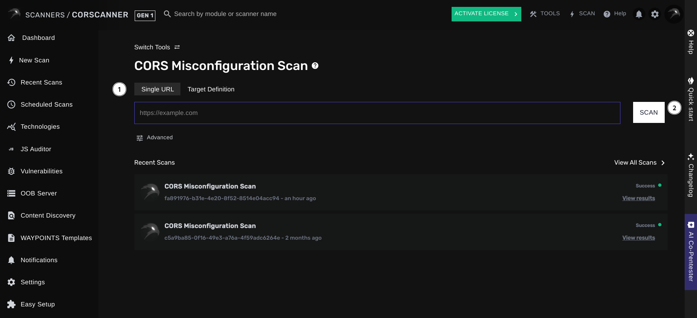
Task: Click first CORS Misconfiguration Scan title
Action: point(210,186)
